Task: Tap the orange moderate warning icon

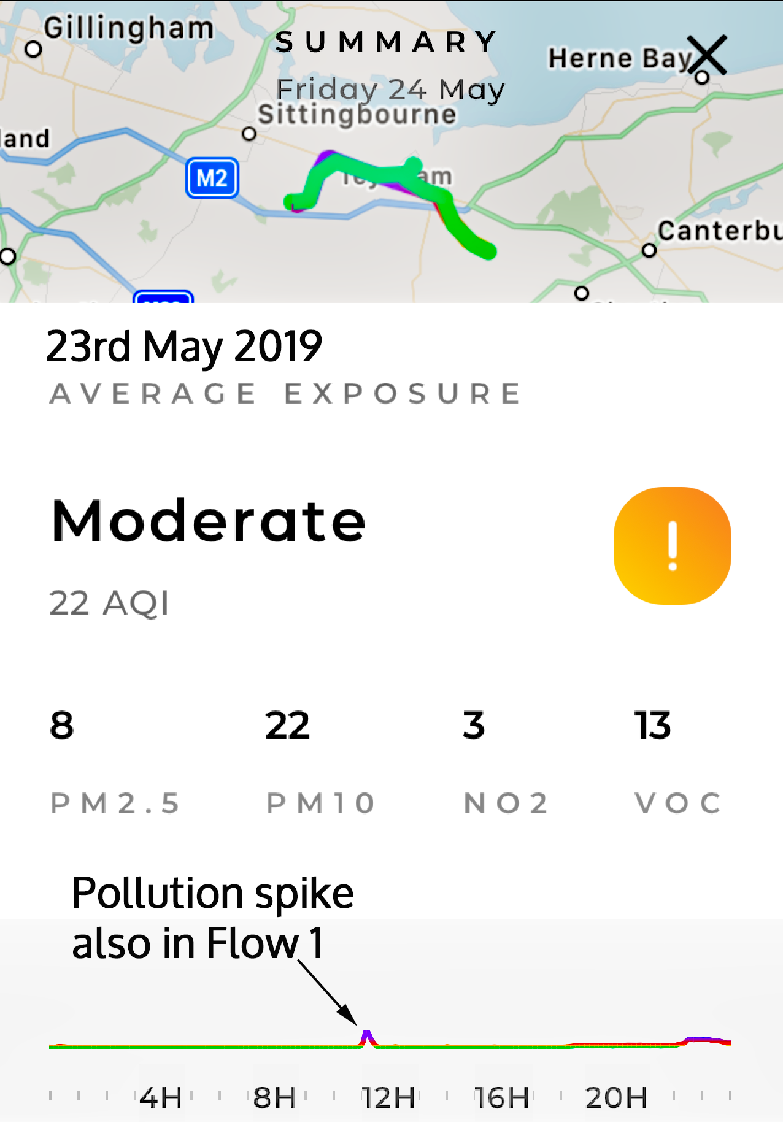Action: coord(672,545)
